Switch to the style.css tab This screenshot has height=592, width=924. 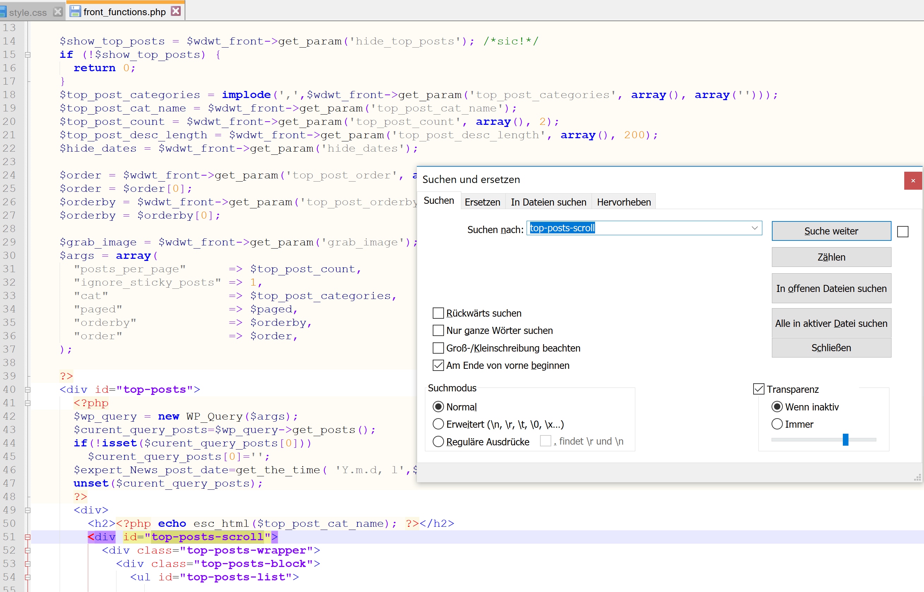point(28,12)
